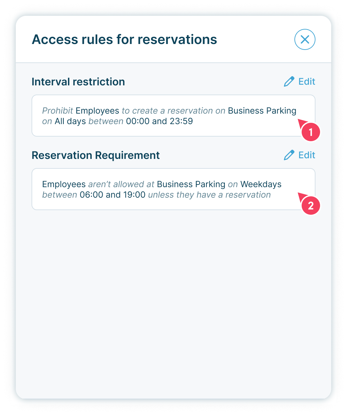Select the Weekdays value in the rule
The image size is (347, 415).
(261, 184)
